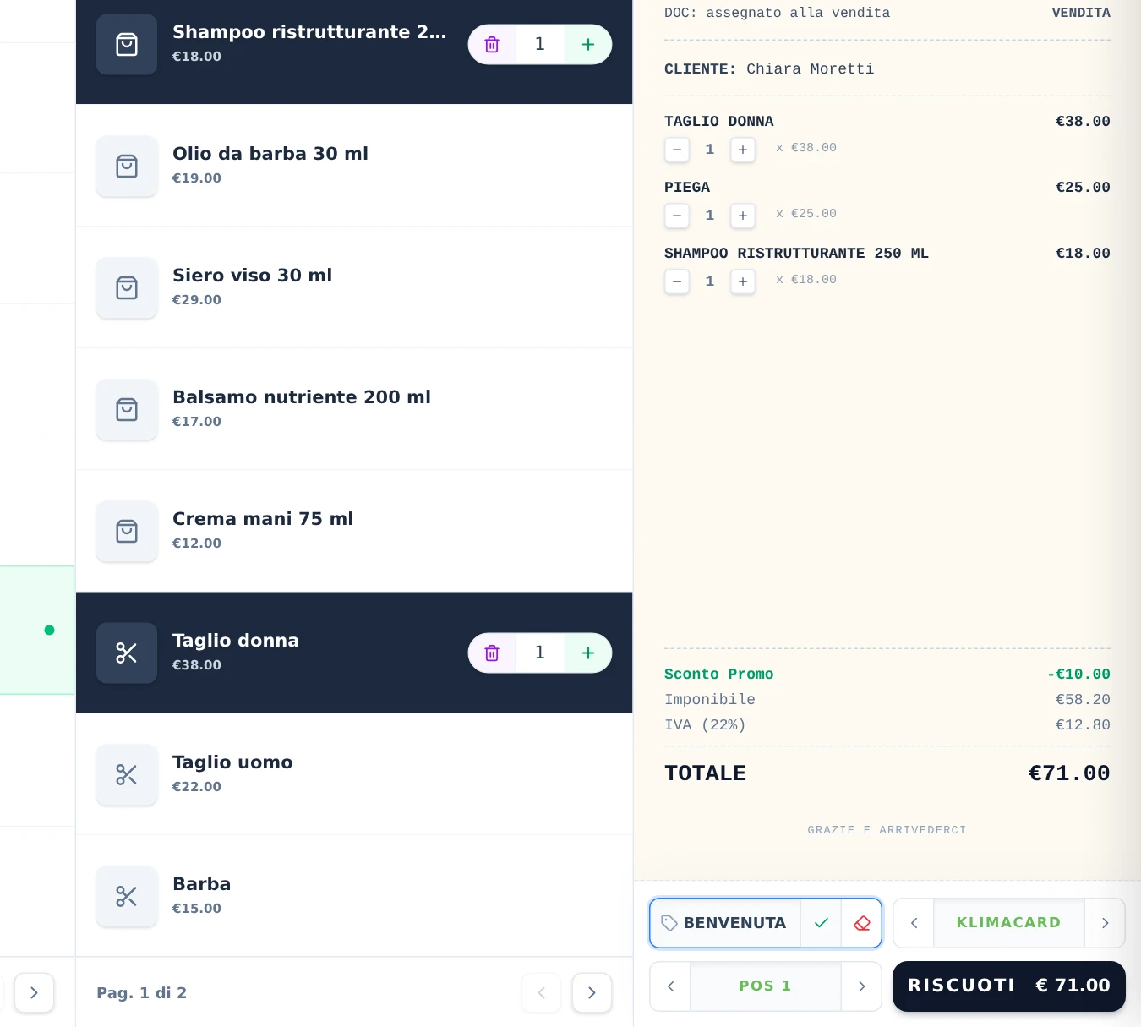Click the POS 1 terminal label

point(766,986)
